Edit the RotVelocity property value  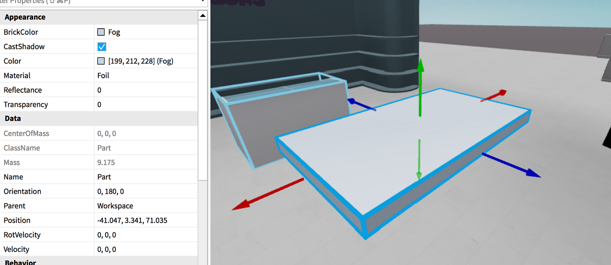pos(133,235)
